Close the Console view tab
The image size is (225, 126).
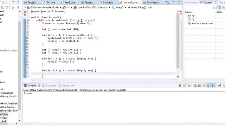point(39,85)
